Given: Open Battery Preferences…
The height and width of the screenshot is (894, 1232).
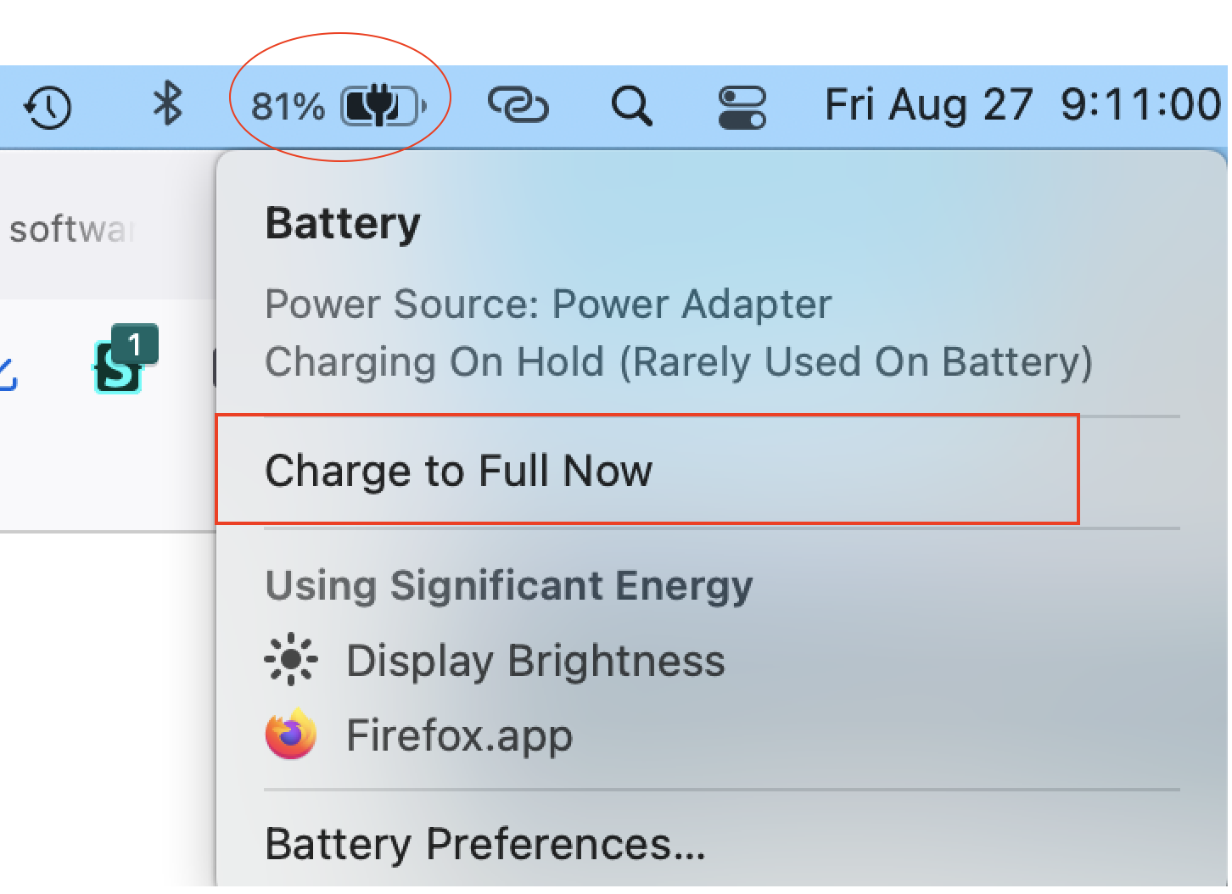Looking at the screenshot, I should click(485, 844).
